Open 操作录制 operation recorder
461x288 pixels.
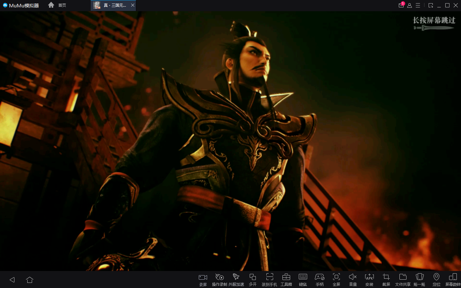(220, 279)
